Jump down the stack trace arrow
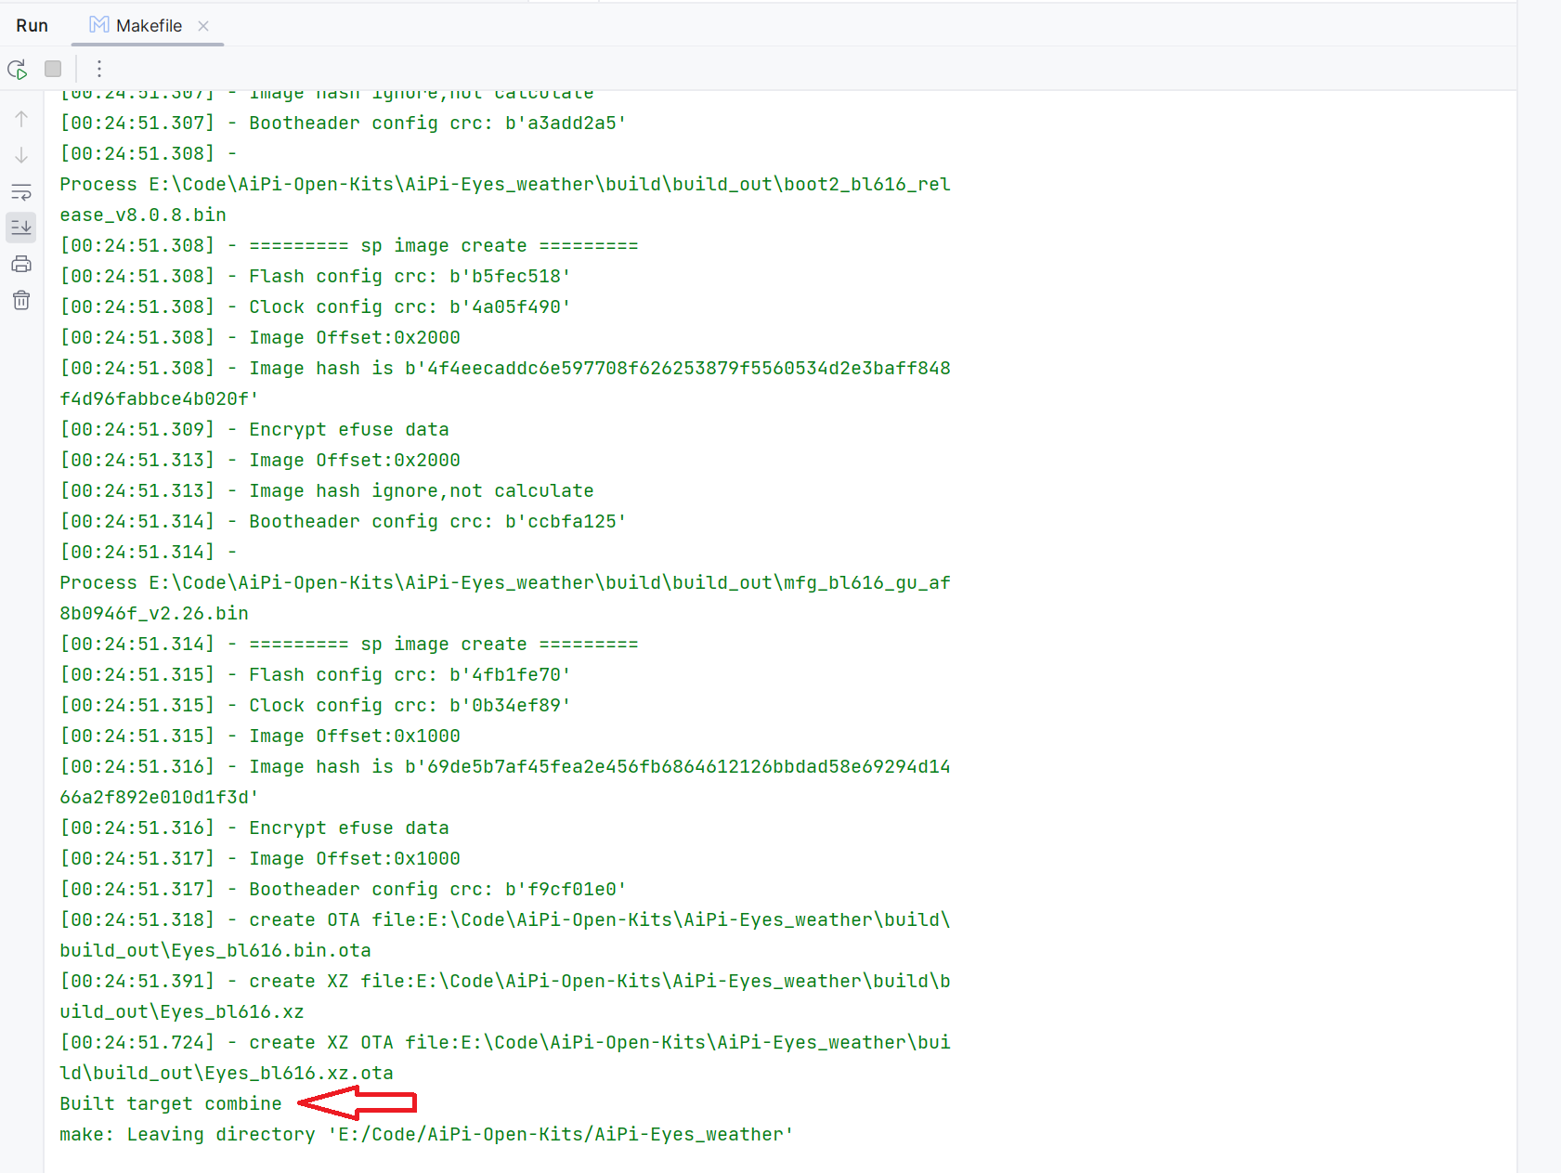This screenshot has width=1561, height=1173. coord(21,155)
